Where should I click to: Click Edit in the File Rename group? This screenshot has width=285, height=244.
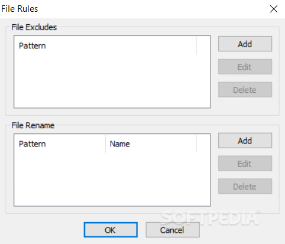(x=245, y=164)
